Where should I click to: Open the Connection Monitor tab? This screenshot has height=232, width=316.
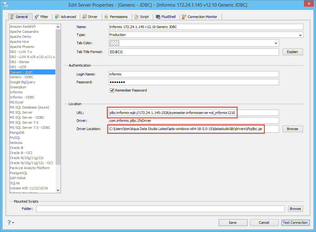(199, 17)
